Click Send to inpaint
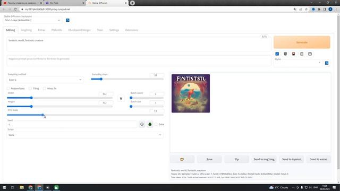The image size is (340, 191). pos(292,159)
